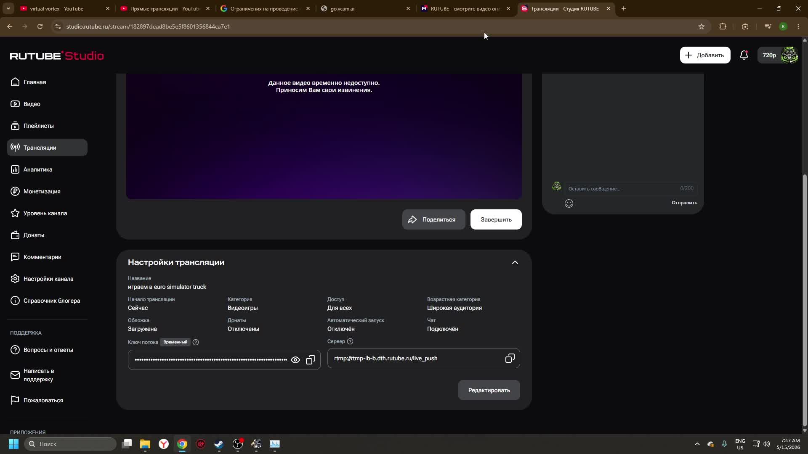Open the browser extensions menu

(723, 26)
